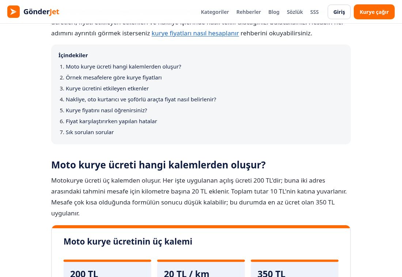
Task: Click the Moto kurye ücretinin üç kalemi card title
Action: click(x=128, y=241)
